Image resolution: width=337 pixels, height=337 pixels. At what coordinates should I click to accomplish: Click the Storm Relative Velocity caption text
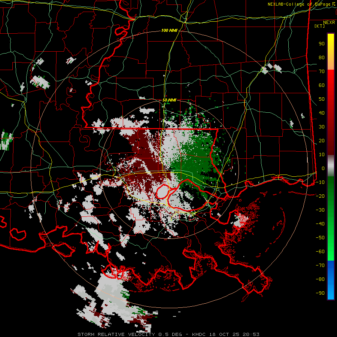pos(168,334)
